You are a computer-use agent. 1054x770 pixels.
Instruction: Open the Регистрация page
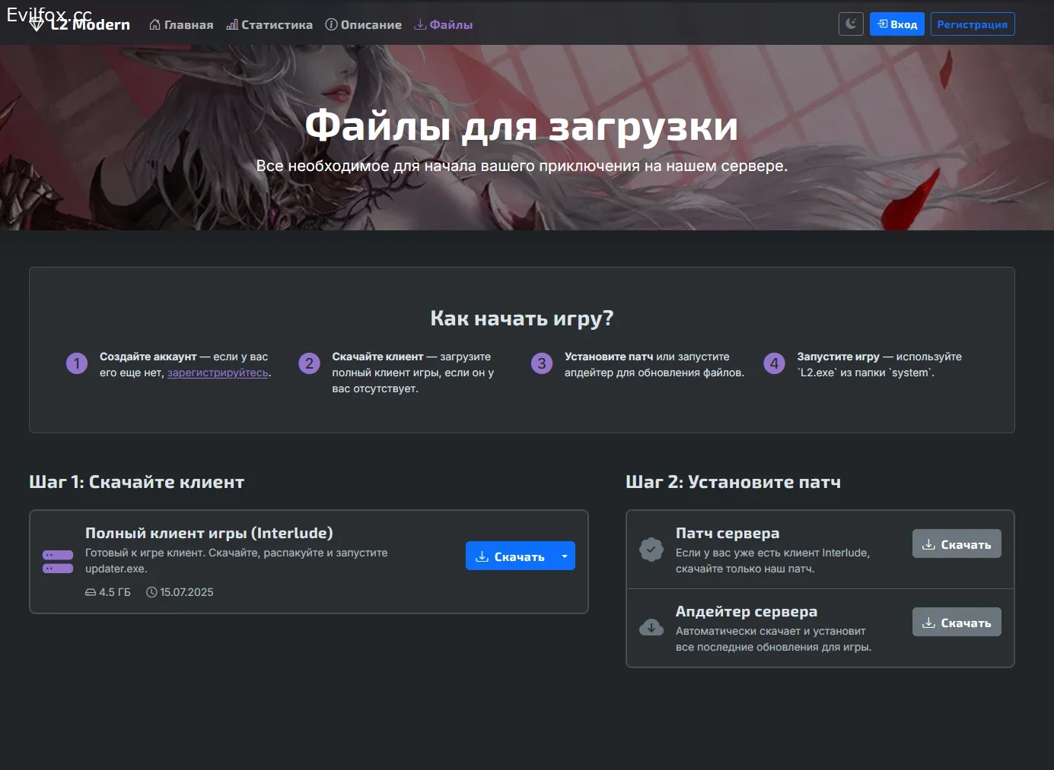[973, 24]
